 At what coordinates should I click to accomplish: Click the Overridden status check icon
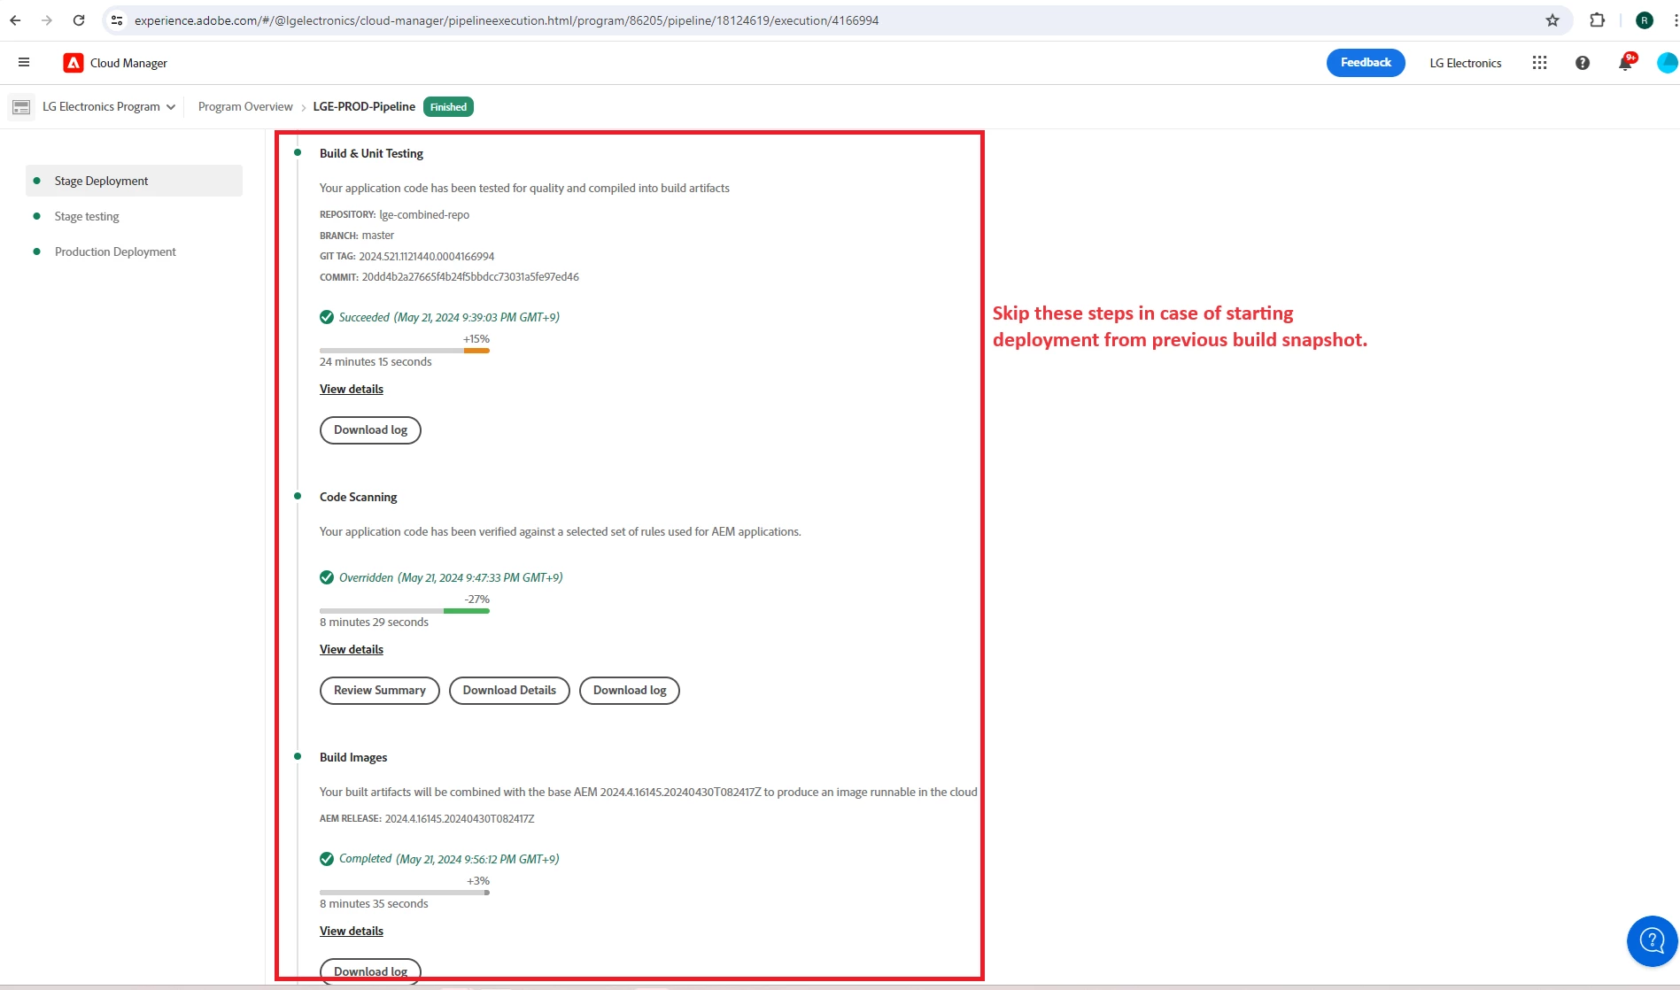tap(327, 577)
